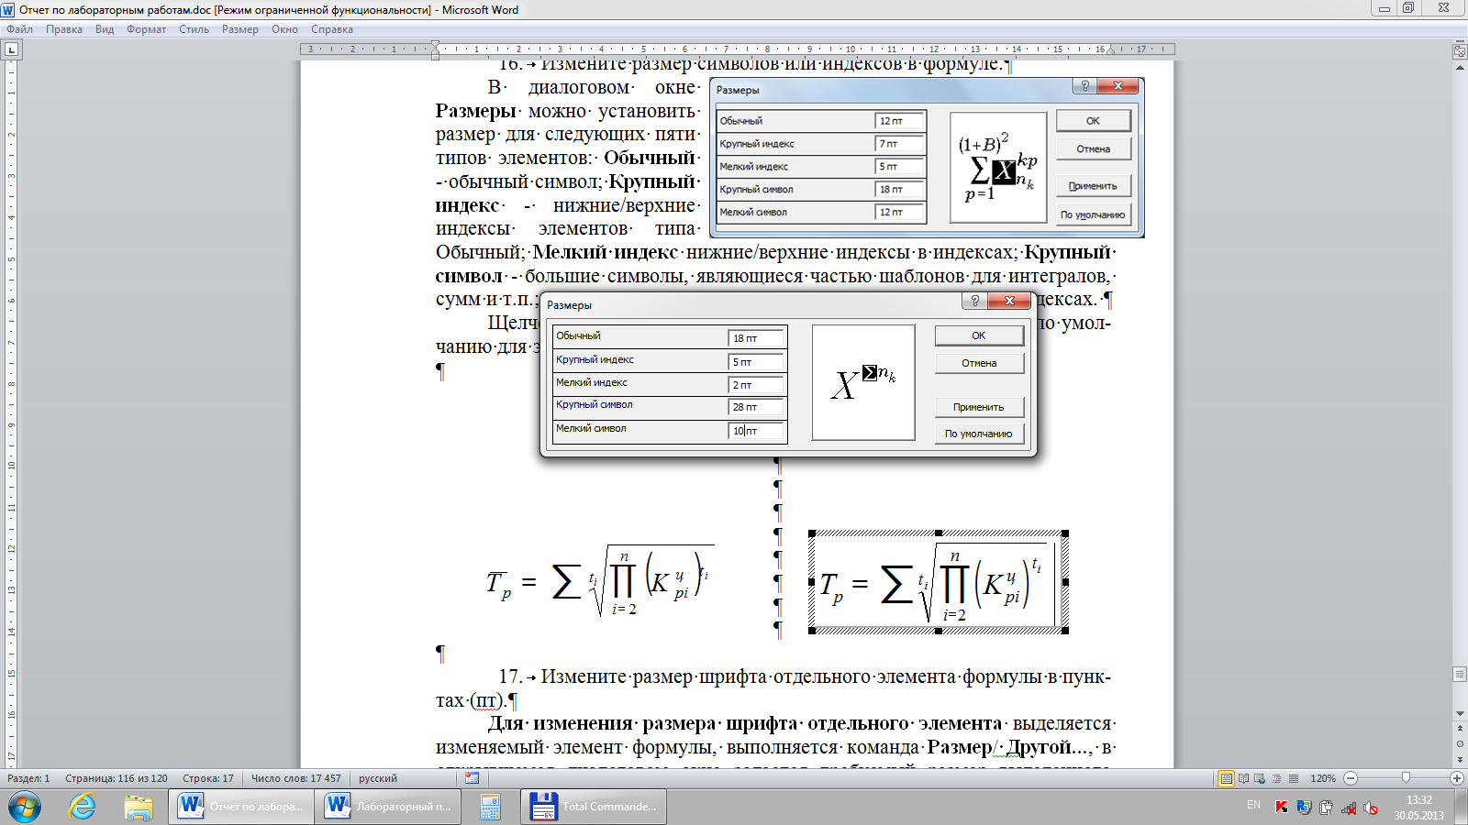The image size is (1468, 825).
Task: Click the Строка: 17 indicator
Action: pyautogui.click(x=208, y=778)
